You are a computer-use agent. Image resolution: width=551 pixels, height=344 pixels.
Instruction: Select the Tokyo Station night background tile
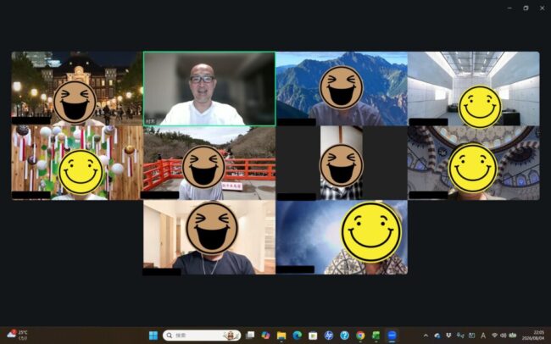[x=77, y=89]
